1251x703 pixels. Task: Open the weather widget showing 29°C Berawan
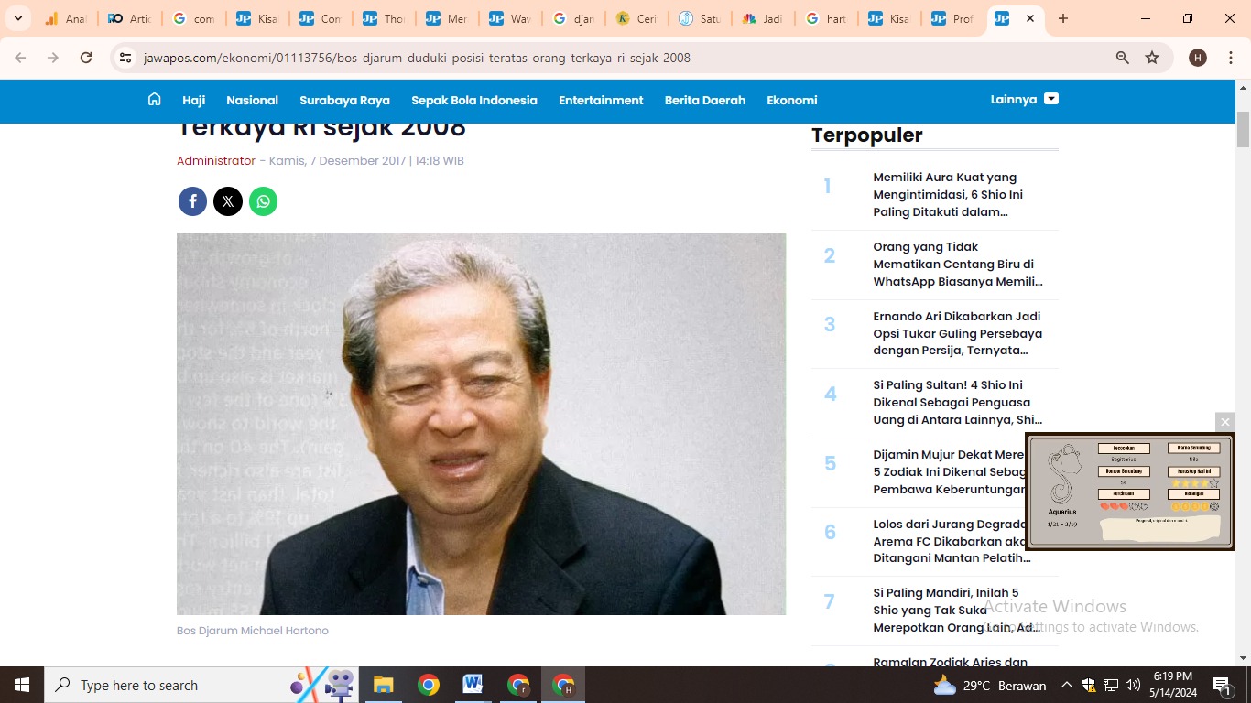989,685
